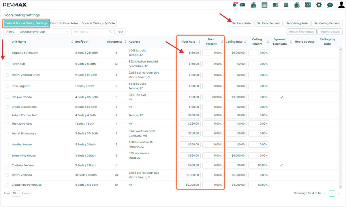Click the Set Floor Percent button
This screenshot has width=346, height=207.
pos(268,23)
